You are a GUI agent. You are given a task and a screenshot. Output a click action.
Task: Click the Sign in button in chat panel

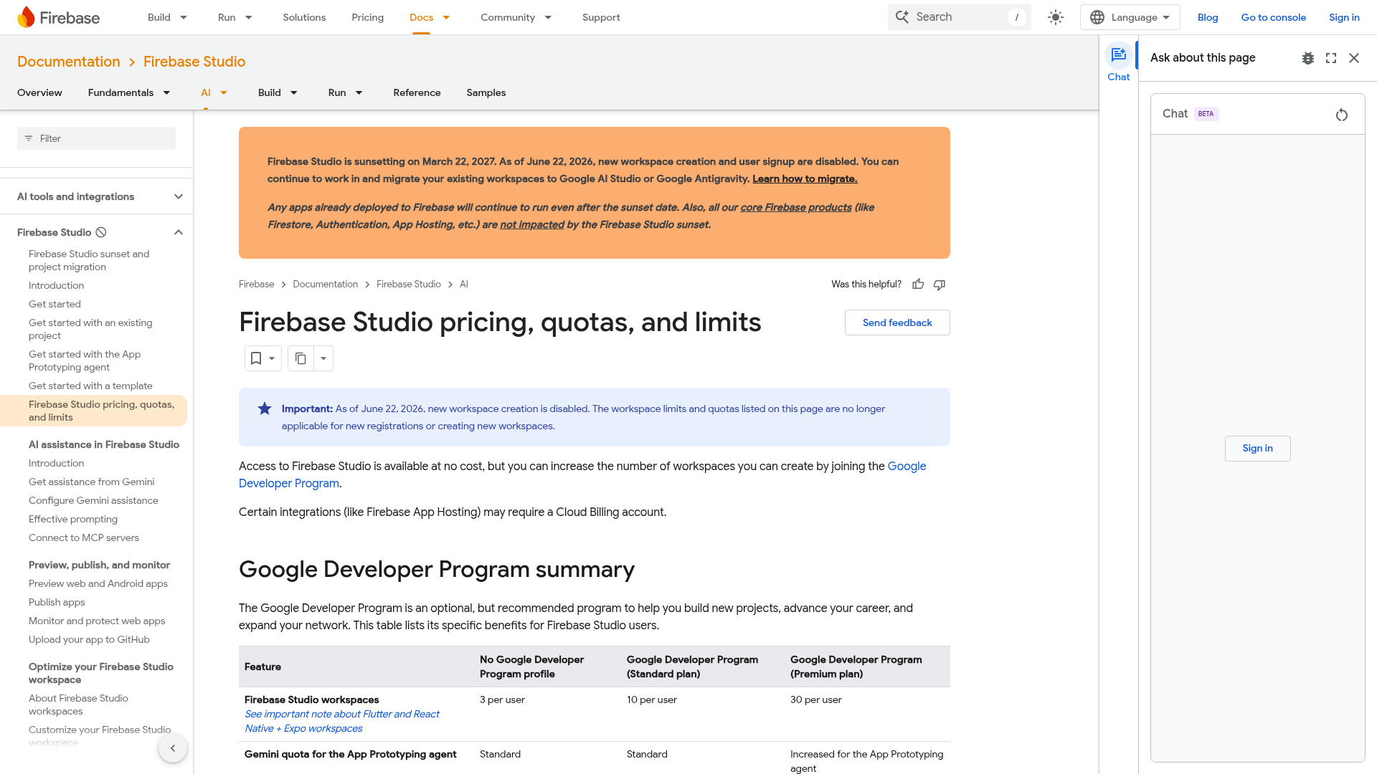point(1257,449)
